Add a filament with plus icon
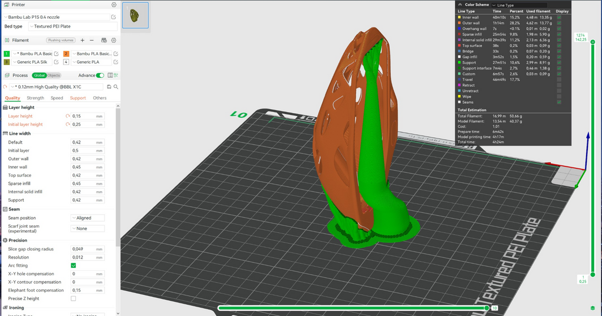This screenshot has width=602, height=316. 82,40
